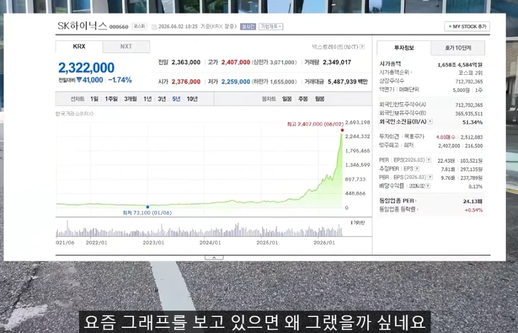Image resolution: width=518 pixels, height=333 pixels.
Task: Click the help icon next to 외국인소진율(B/A)
Action: point(430,122)
